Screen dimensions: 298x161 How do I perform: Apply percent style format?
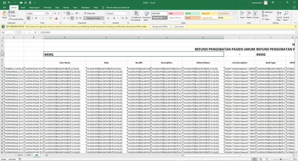pos(114,18)
